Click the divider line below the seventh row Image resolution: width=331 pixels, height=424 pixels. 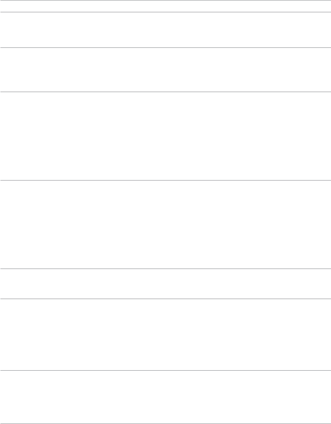pos(165,370)
